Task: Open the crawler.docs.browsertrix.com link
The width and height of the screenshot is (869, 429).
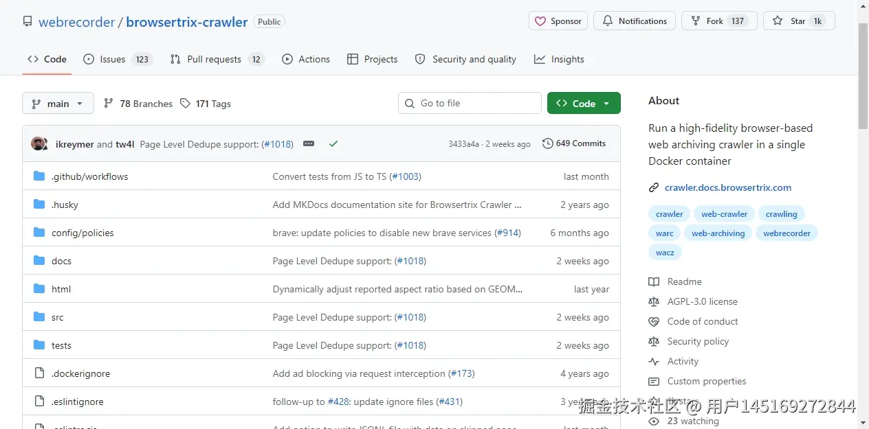Action: (728, 187)
